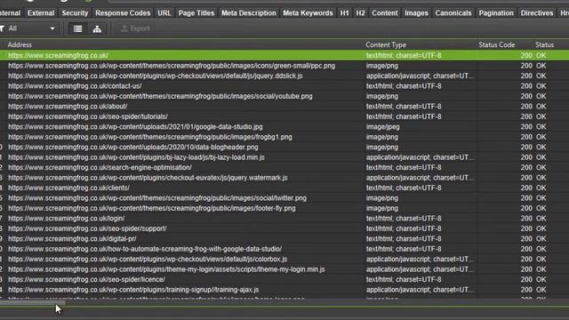Select the /digital-pr/ URL row
The width and height of the screenshot is (569, 320).
[284, 239]
